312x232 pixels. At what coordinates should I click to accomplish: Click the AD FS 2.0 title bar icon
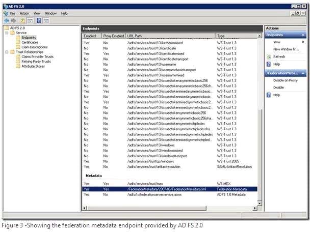[6, 6]
